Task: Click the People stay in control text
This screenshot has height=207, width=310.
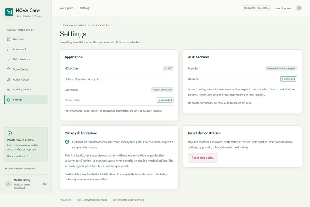Action: [x=21, y=140]
